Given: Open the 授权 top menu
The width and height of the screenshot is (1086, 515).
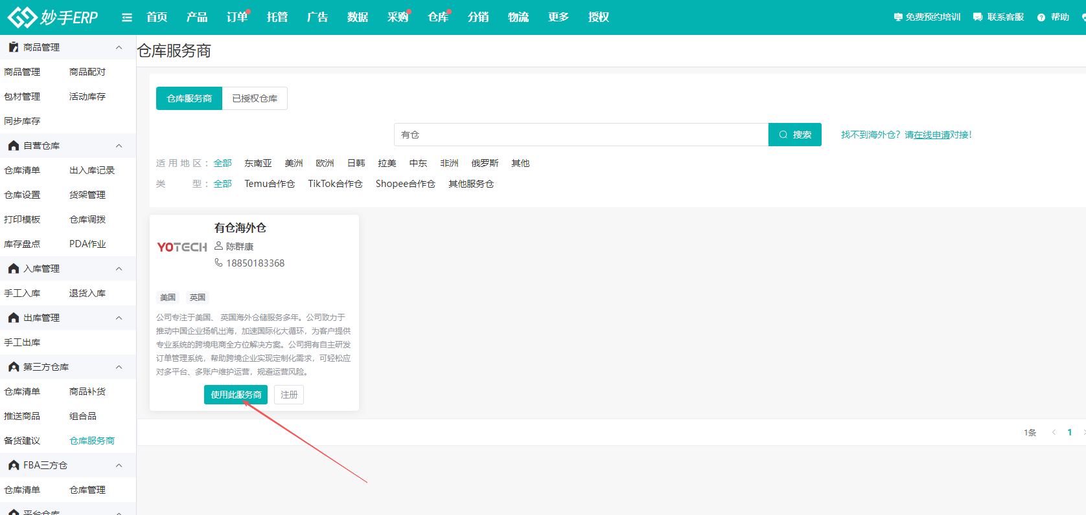Looking at the screenshot, I should (599, 17).
